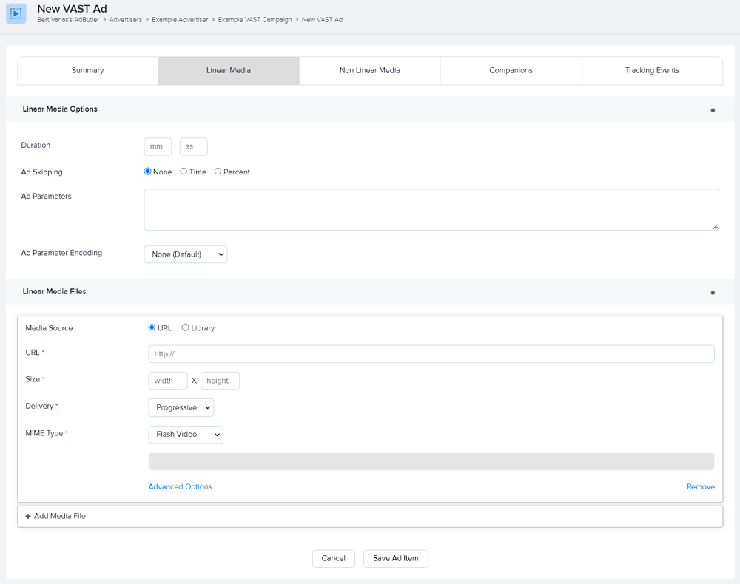Click the Add Media File label
The image size is (740, 584).
[x=60, y=516]
